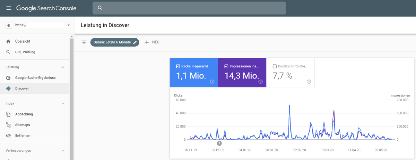
Task: Click the Sitemaps tree icon
Action: (9, 125)
